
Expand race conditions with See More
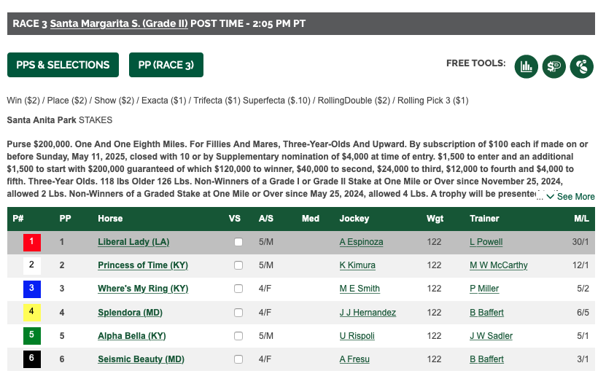[570, 197]
